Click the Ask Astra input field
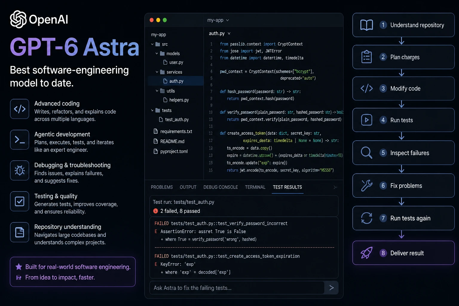 pyautogui.click(x=237, y=287)
